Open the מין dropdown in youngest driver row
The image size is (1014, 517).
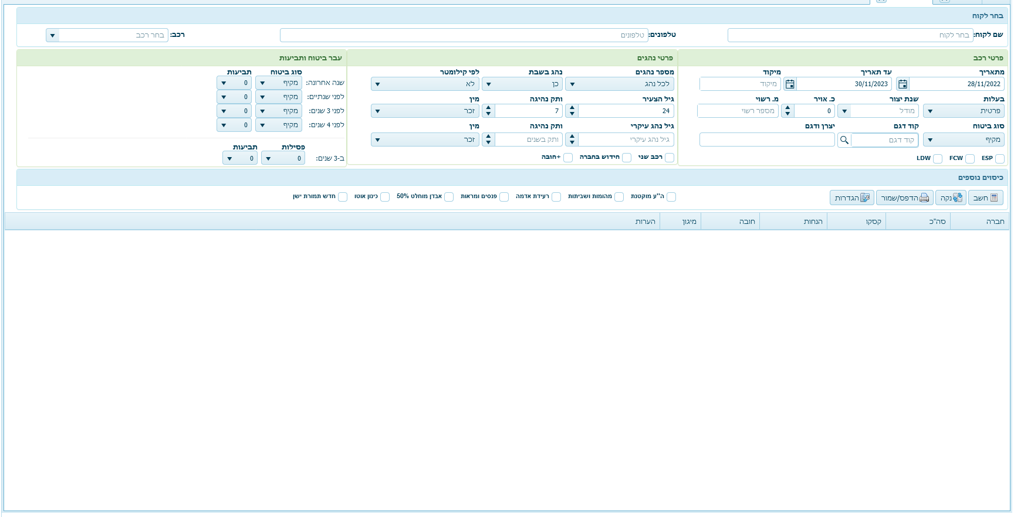(425, 111)
